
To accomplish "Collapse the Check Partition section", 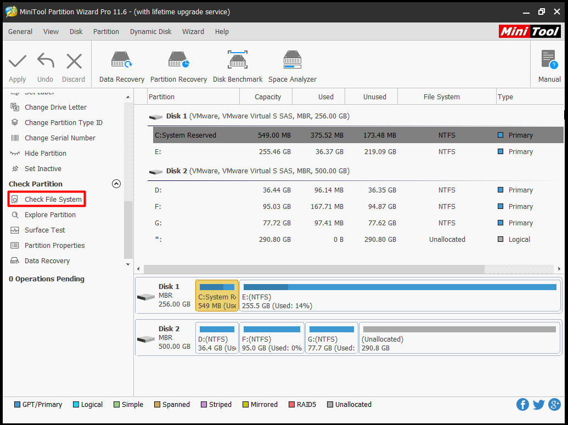I will pos(116,184).
